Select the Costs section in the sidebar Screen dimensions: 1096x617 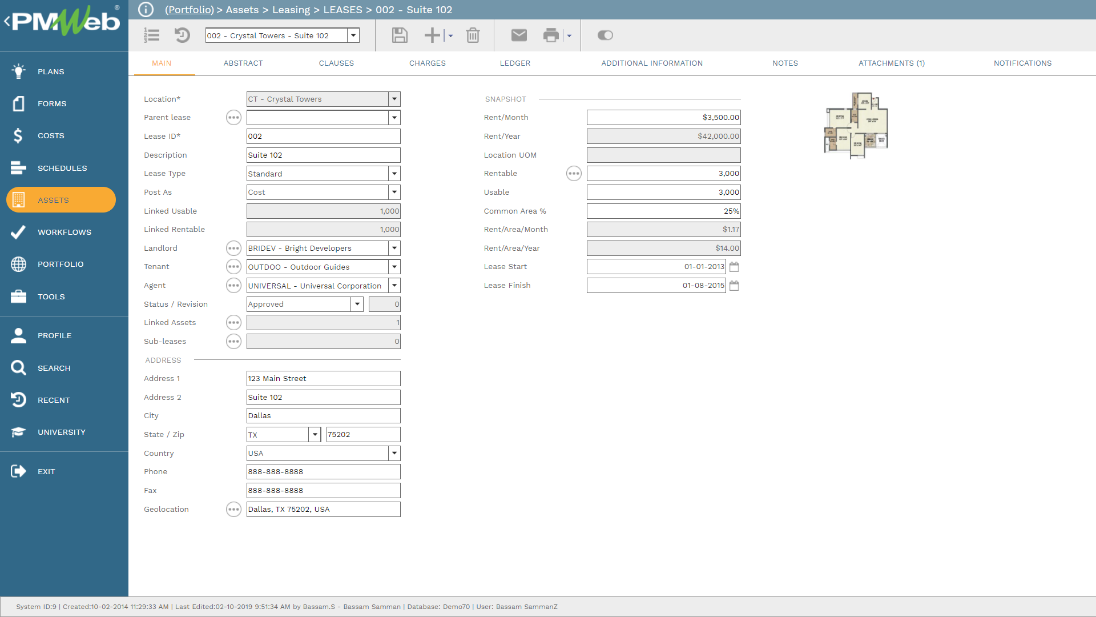(50, 135)
